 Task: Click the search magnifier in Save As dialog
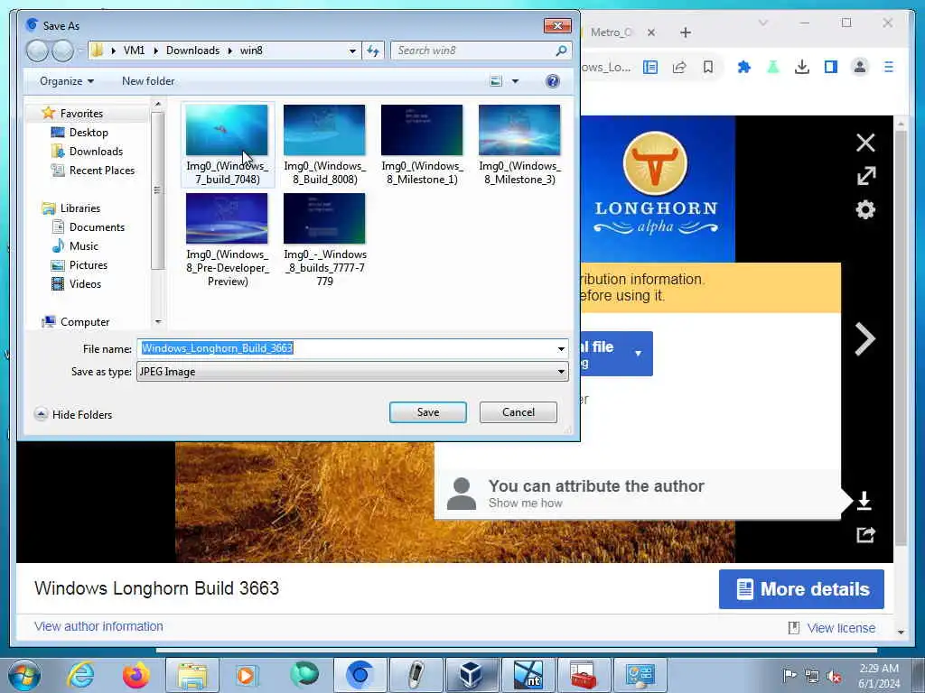click(561, 51)
